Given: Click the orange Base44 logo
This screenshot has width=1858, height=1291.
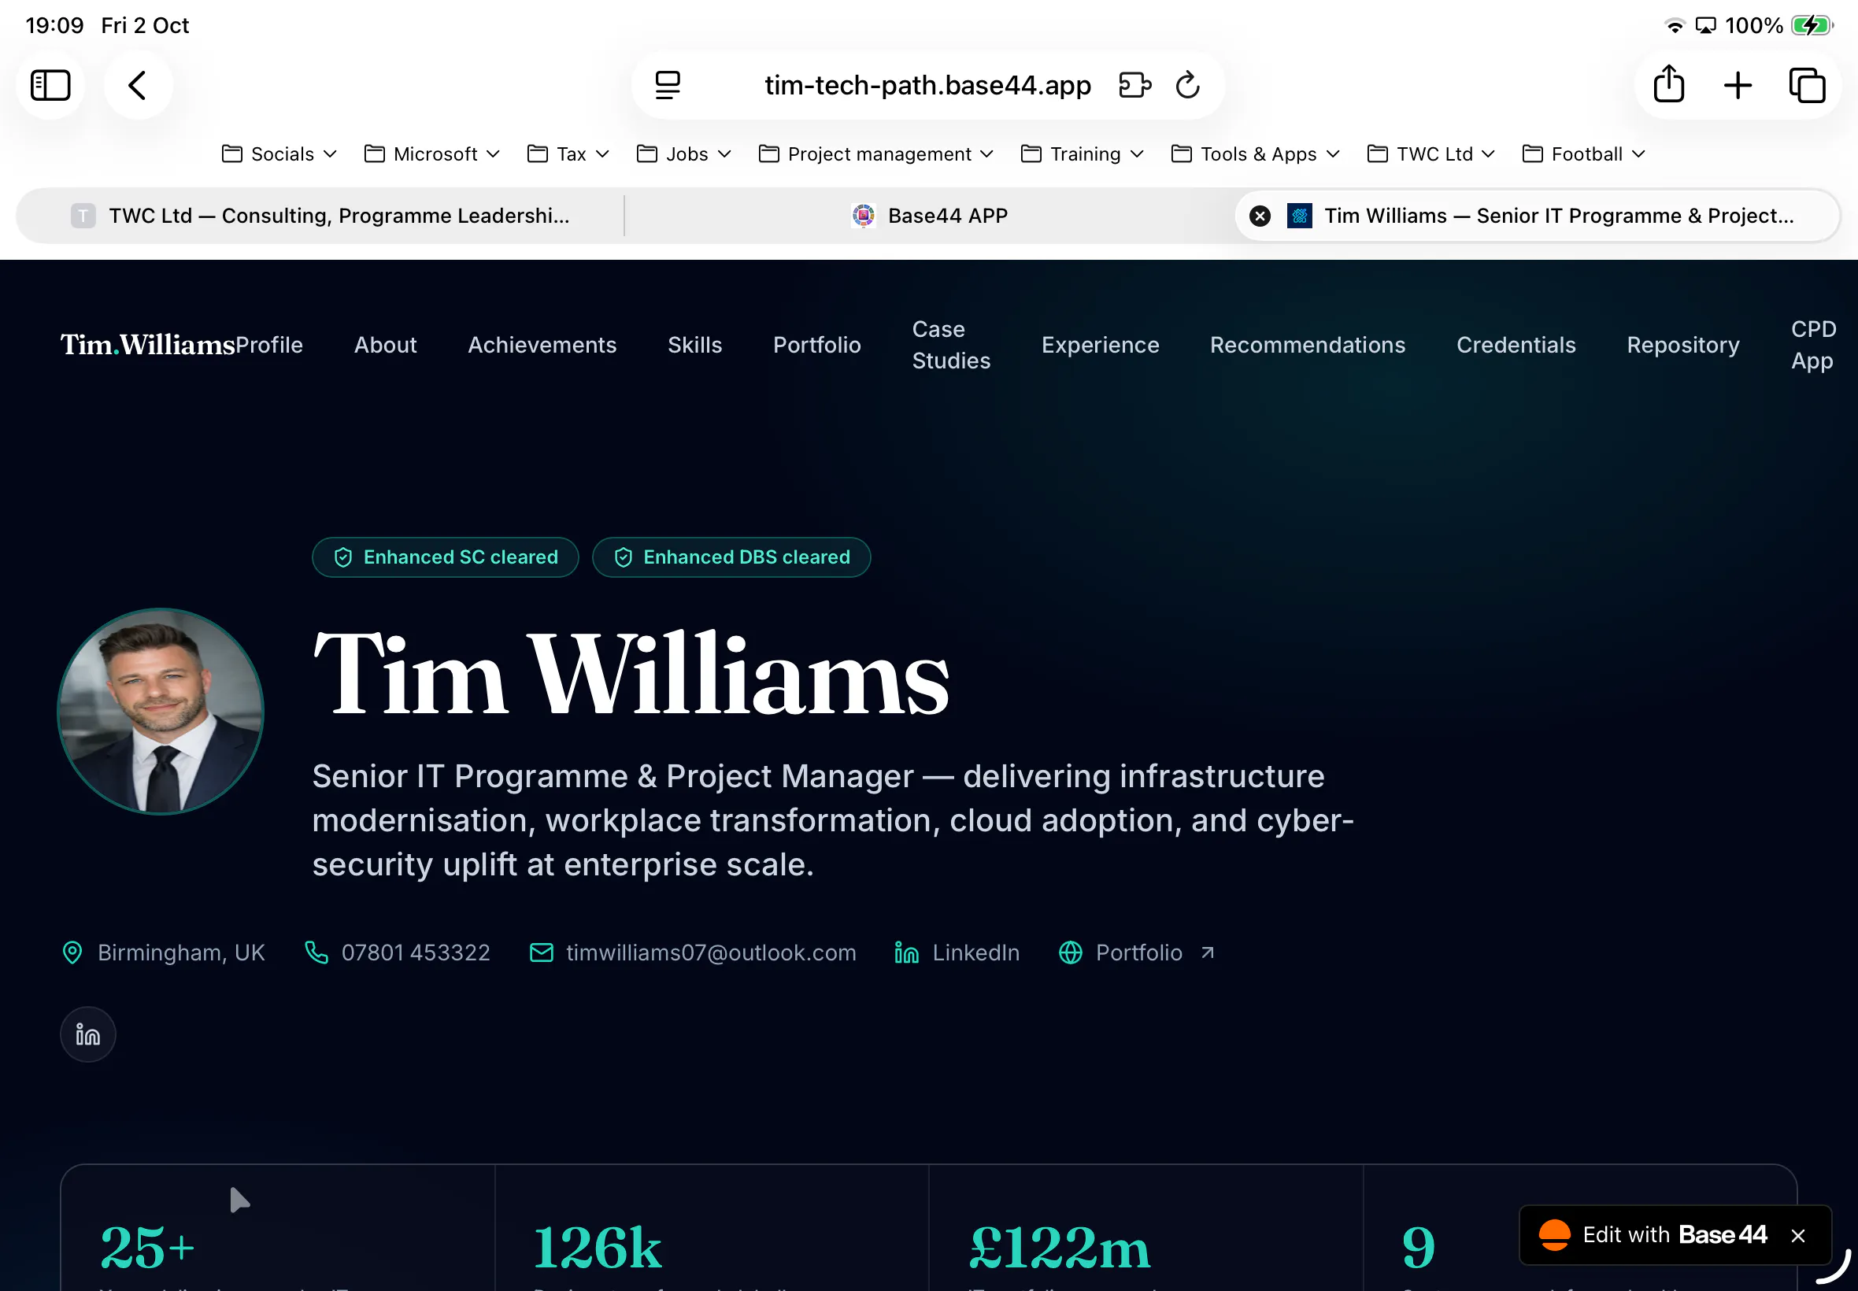Looking at the screenshot, I should pos(1554,1234).
